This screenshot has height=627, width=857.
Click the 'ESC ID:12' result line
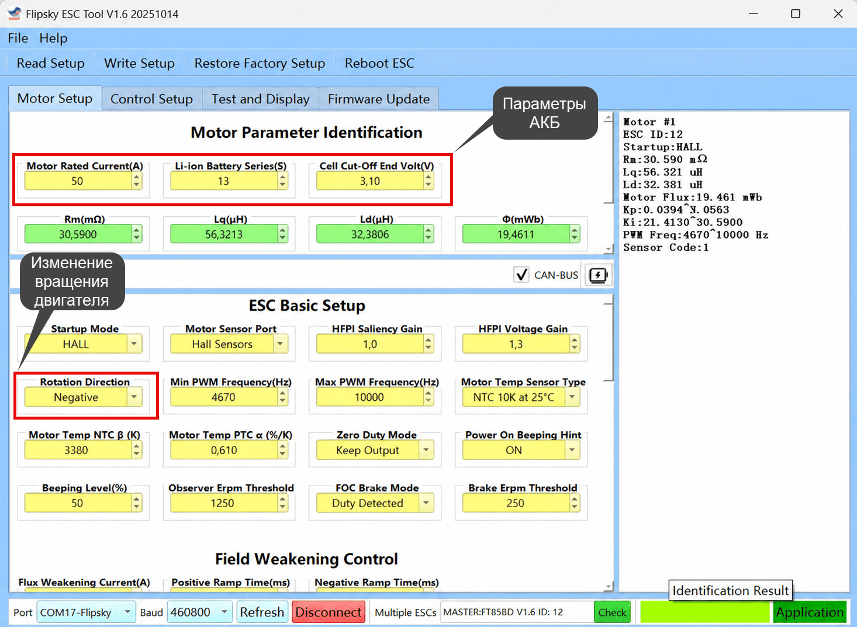click(652, 134)
